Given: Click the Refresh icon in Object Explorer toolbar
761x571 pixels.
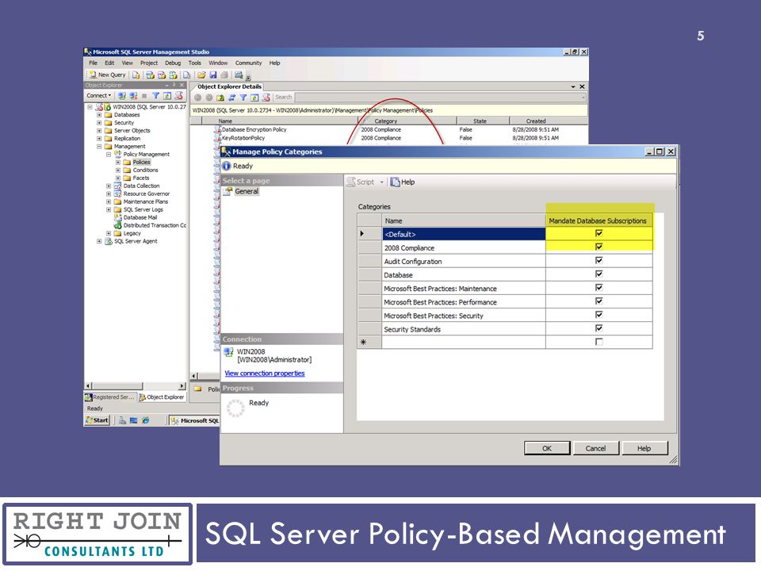Looking at the screenshot, I should [167, 96].
